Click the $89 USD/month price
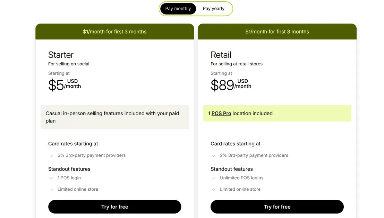384x218 pixels. (x=231, y=85)
